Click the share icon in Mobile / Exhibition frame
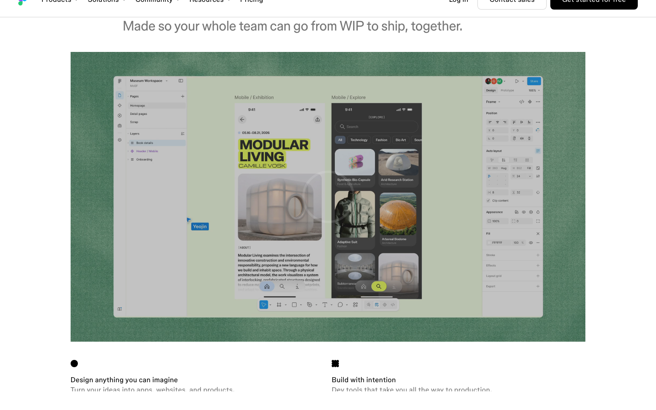 [318, 119]
